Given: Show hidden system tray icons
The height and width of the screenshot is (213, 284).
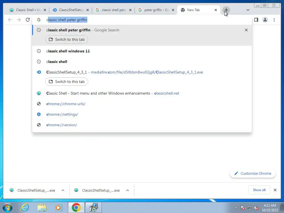Looking at the screenshot, I should pyautogui.click(x=236, y=208).
